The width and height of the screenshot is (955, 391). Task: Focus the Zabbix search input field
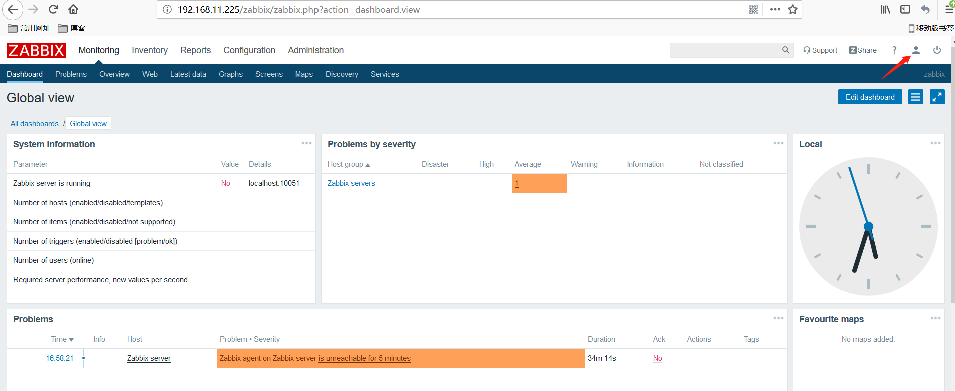pos(725,50)
